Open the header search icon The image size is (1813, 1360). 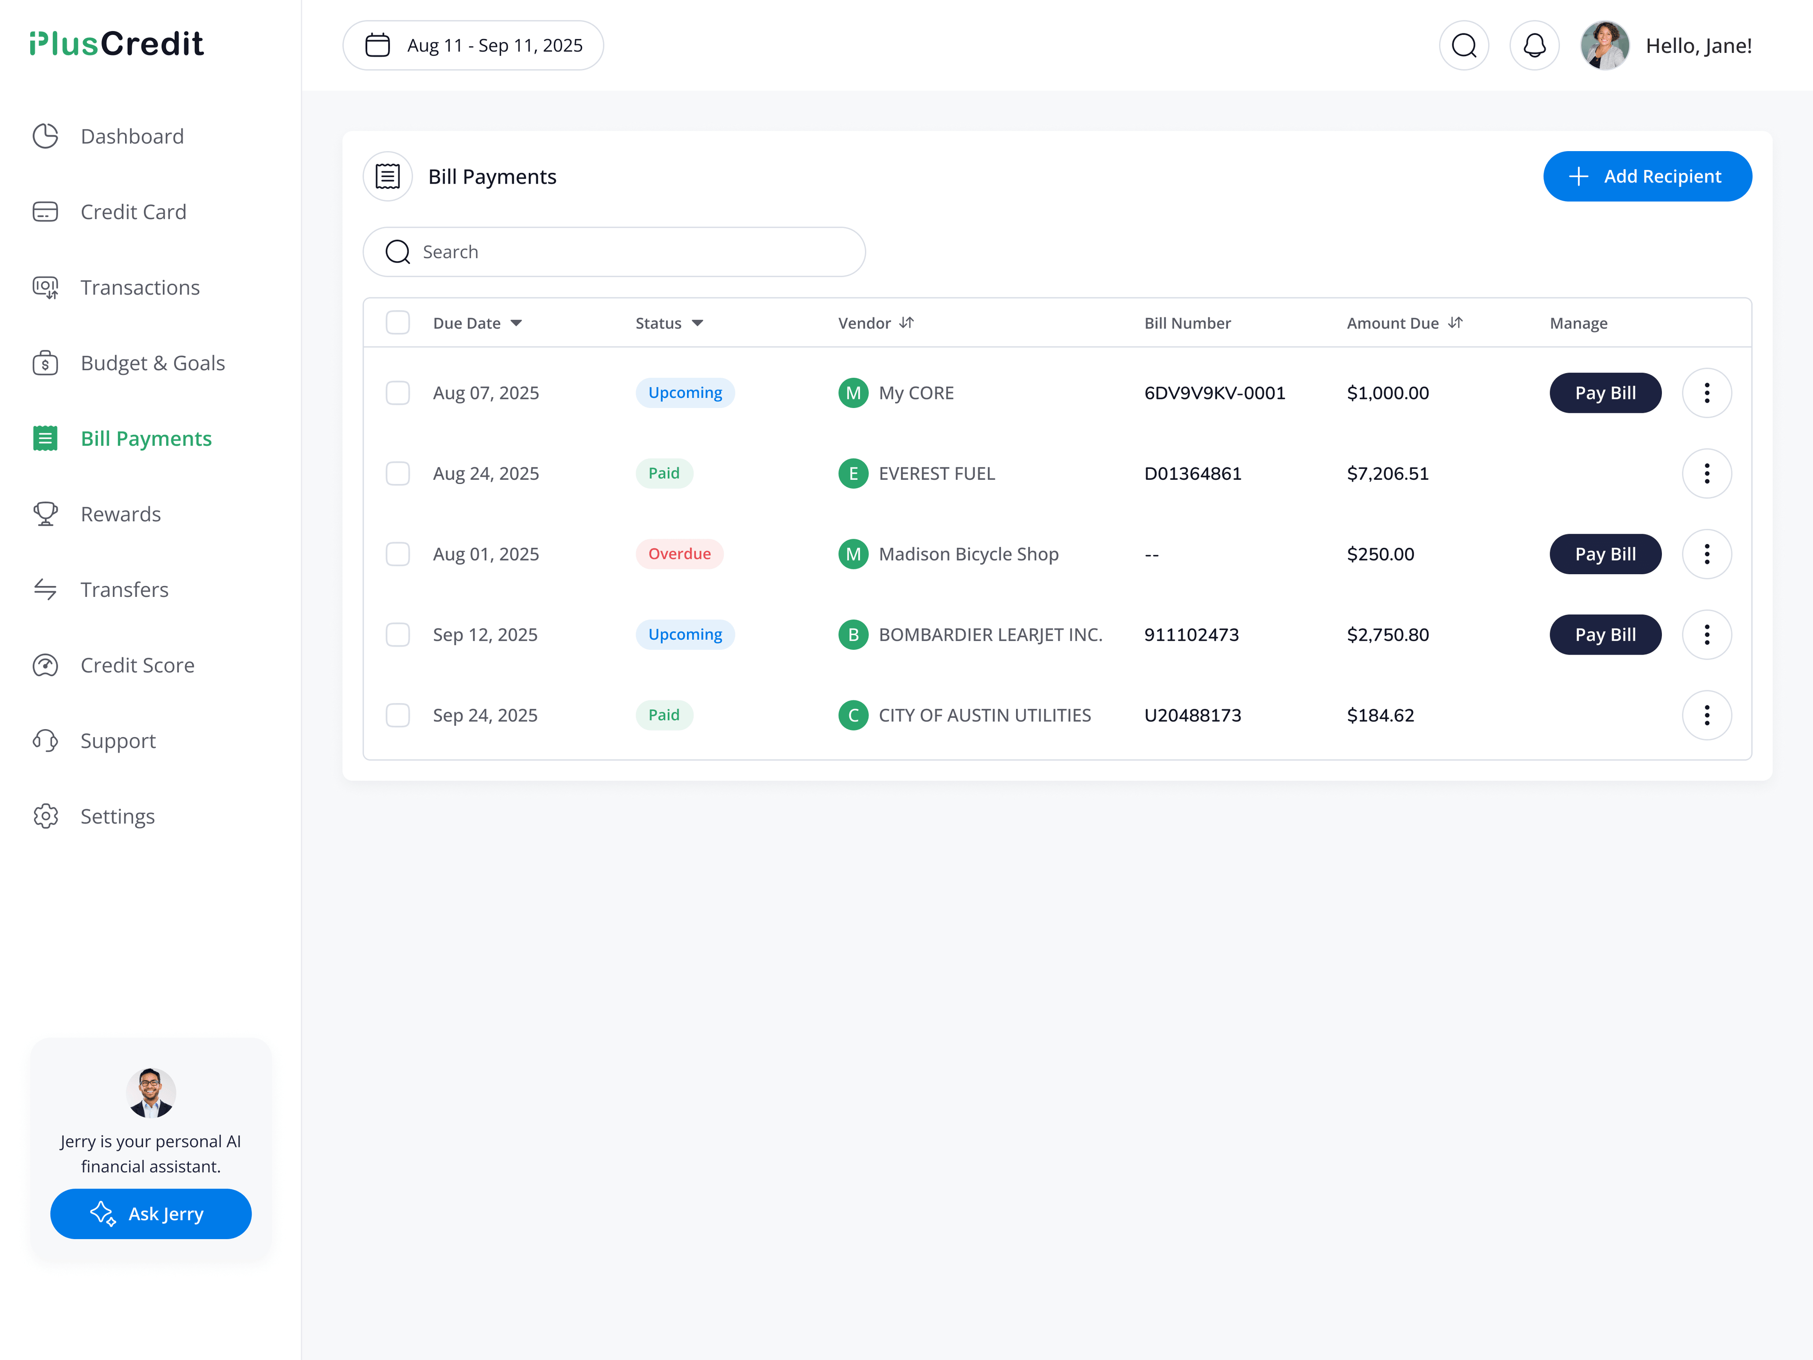1464,45
